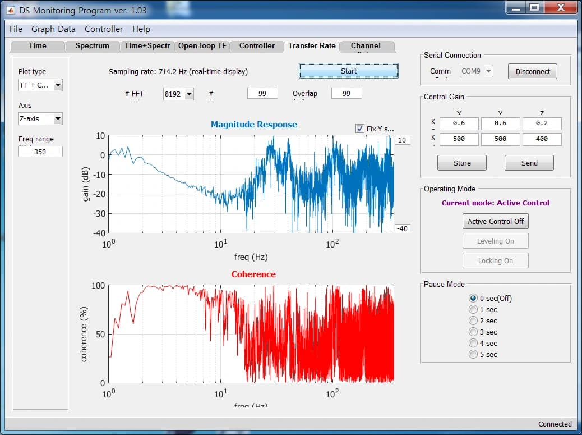Click the averaging count field left of Overlap
Image resolution: width=582 pixels, height=435 pixels.
coord(262,94)
